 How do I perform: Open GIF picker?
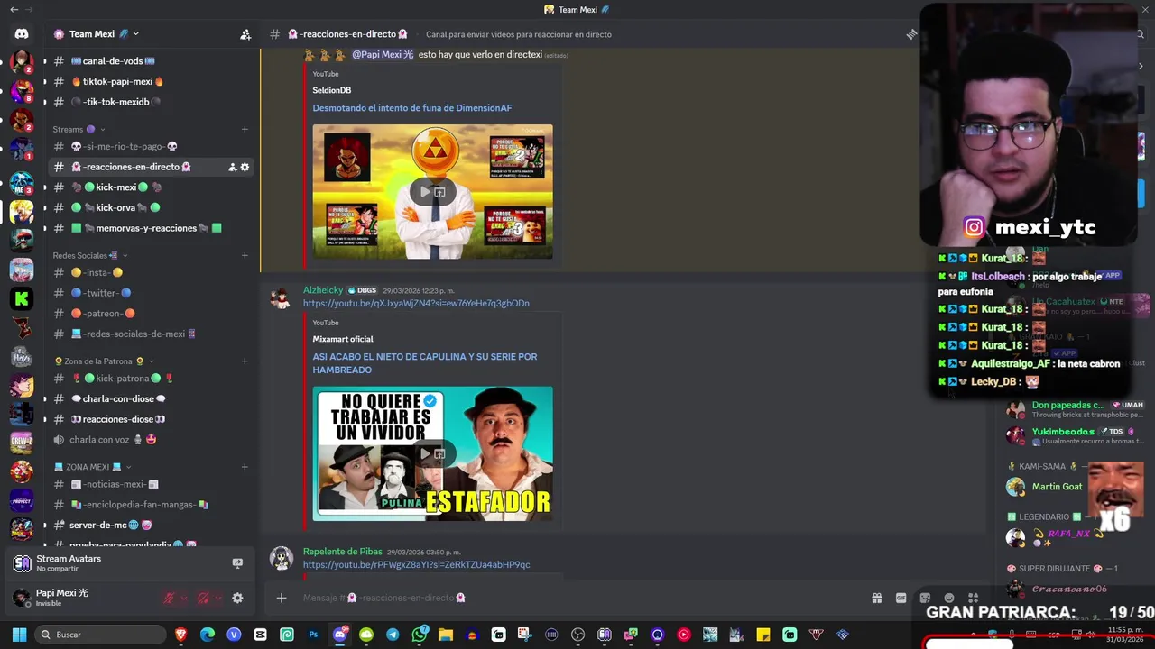tap(901, 598)
